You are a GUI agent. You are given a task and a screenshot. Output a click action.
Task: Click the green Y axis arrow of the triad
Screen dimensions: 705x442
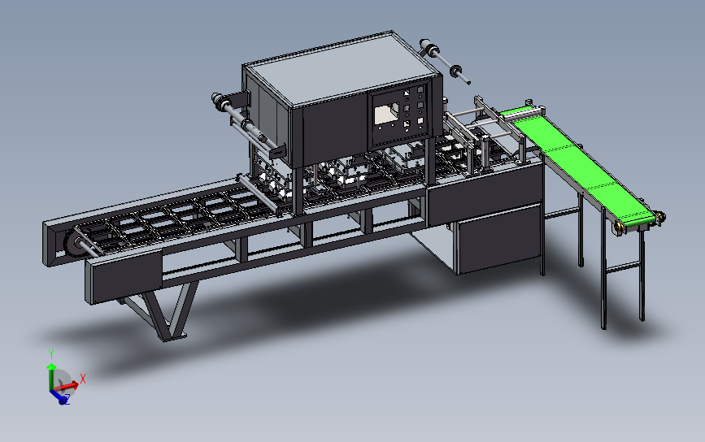pyautogui.click(x=51, y=377)
